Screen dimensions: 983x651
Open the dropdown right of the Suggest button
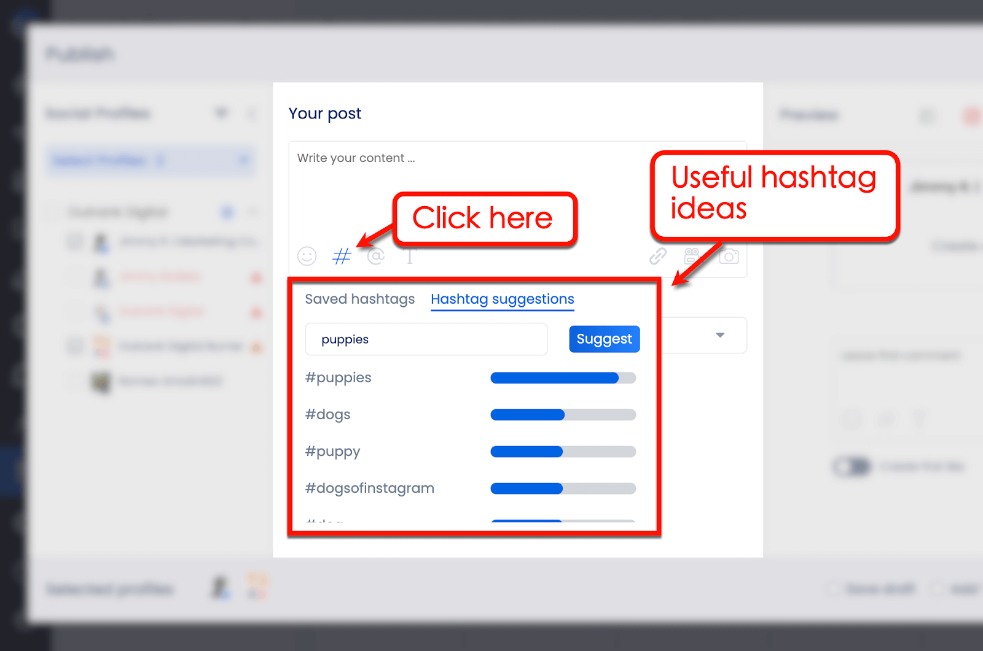[x=720, y=335]
